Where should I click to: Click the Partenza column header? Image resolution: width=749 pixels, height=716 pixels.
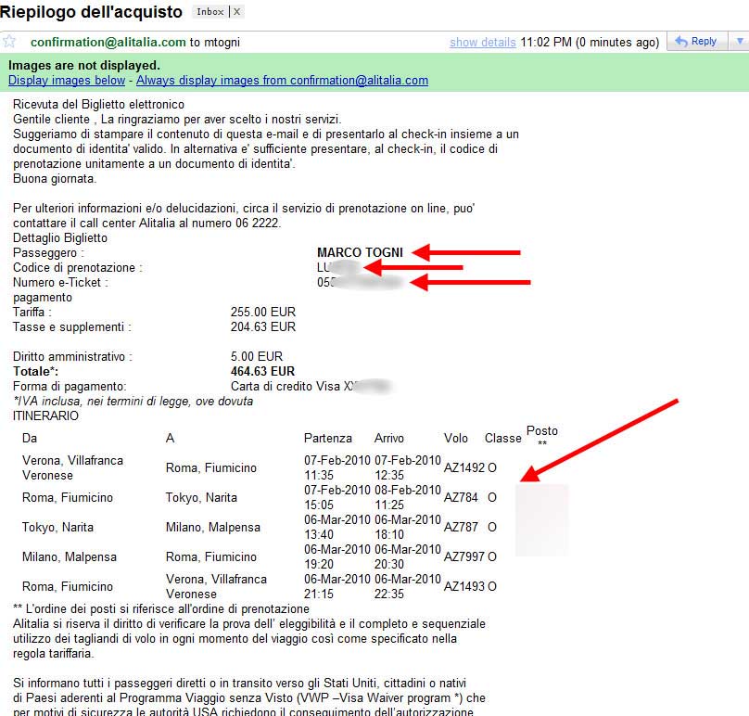[328, 439]
